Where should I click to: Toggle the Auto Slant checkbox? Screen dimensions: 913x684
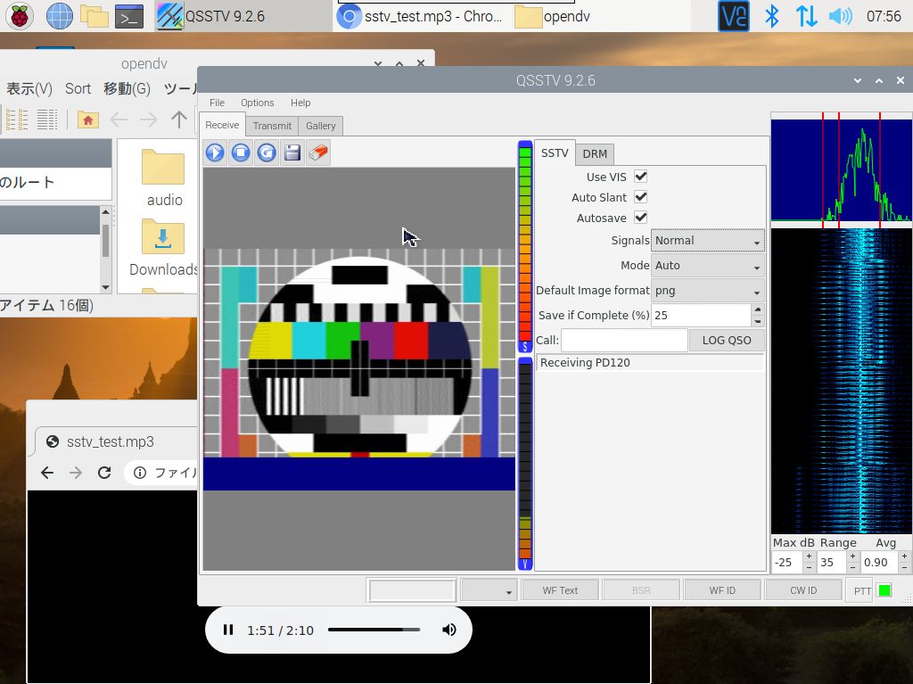point(640,197)
